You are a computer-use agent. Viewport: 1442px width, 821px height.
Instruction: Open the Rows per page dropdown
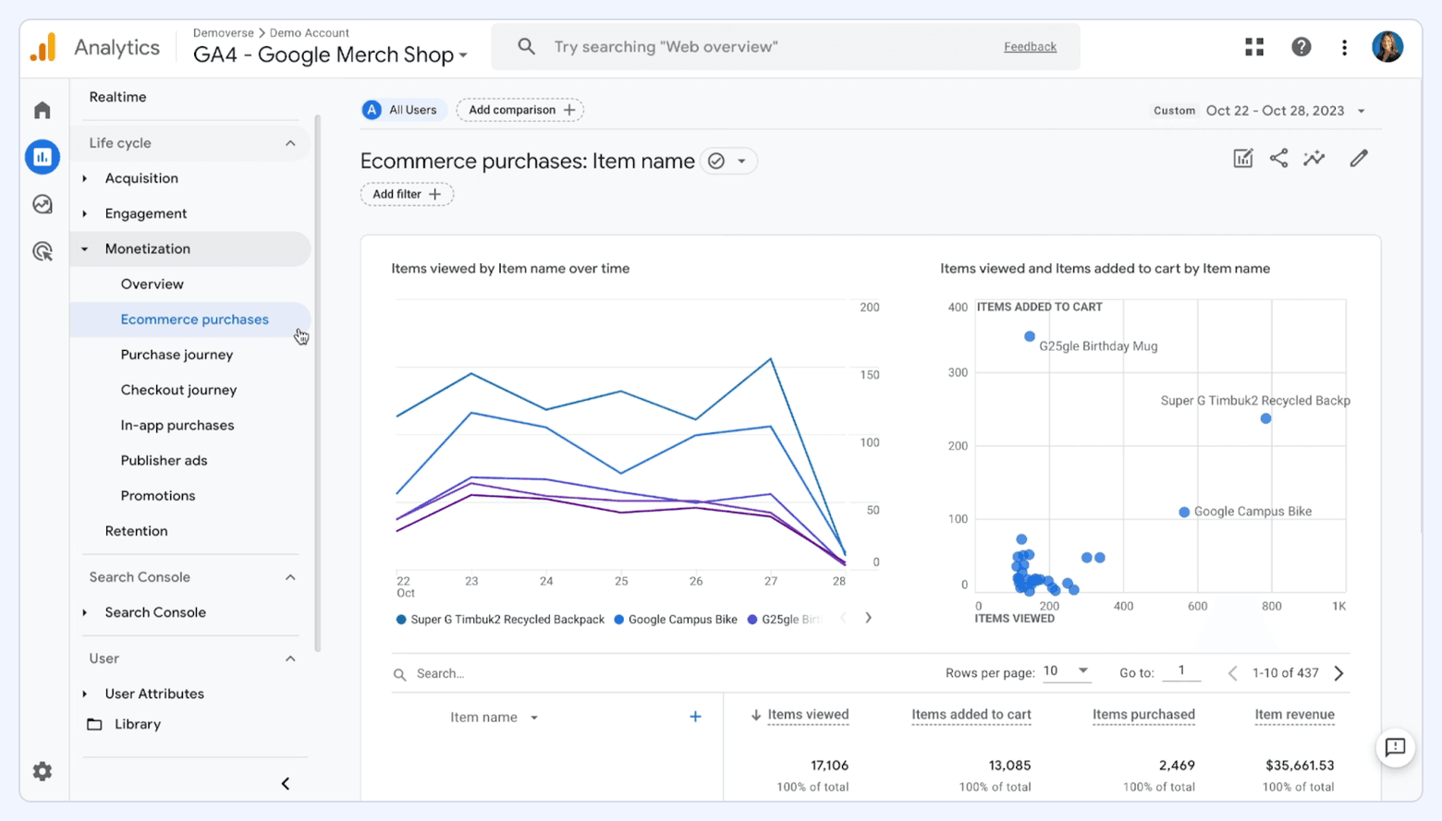[x=1065, y=671]
